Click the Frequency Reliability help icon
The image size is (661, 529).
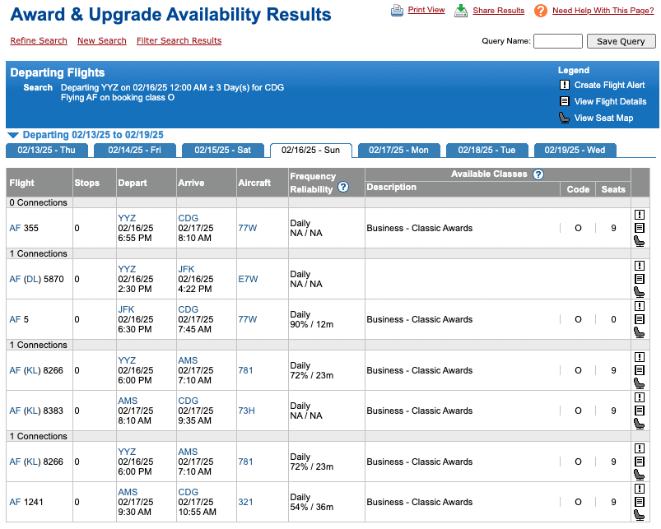(343, 188)
